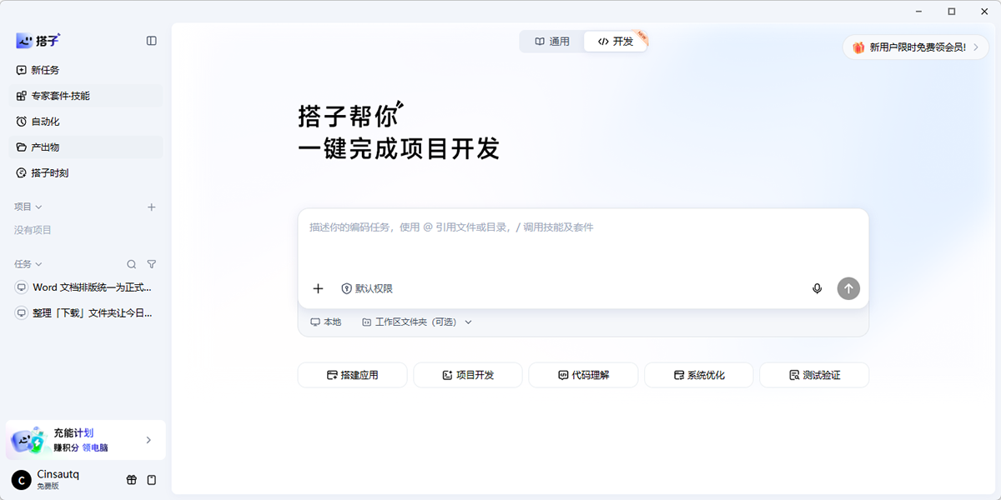This screenshot has height=500, width=1001.
Task: Switch to the 通用 tab
Action: click(552, 42)
